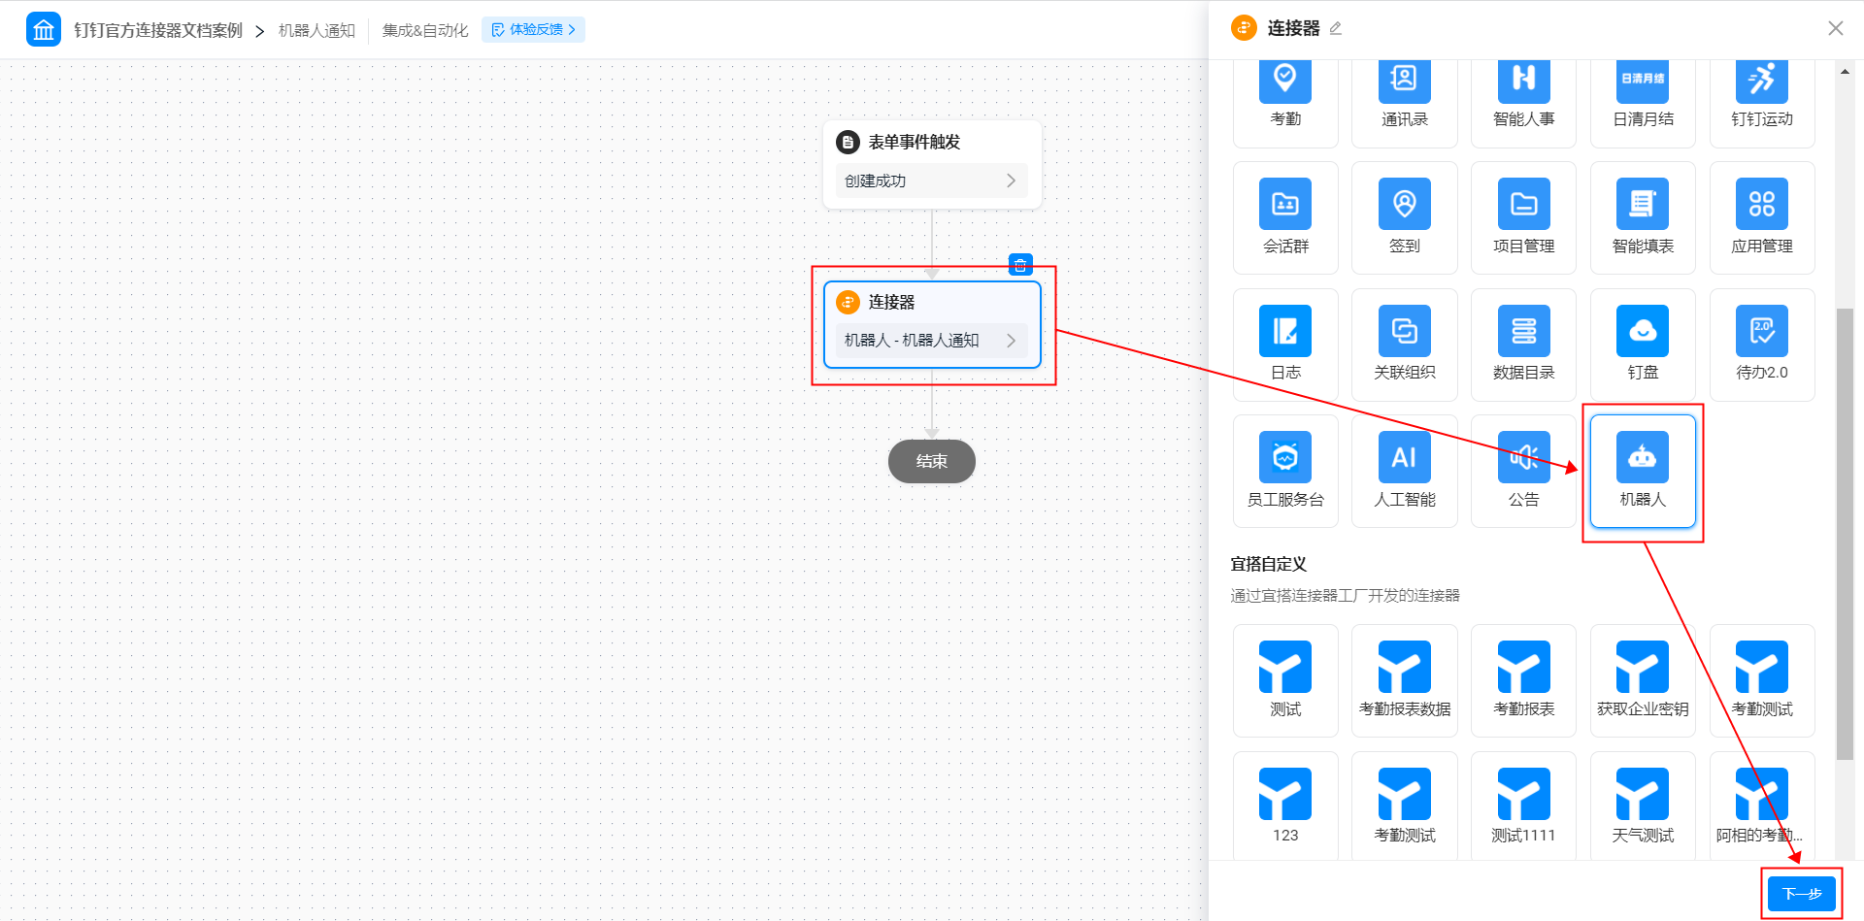Choose the custom connector named 123
Screen dimensions: 1864x921
tap(1285, 806)
